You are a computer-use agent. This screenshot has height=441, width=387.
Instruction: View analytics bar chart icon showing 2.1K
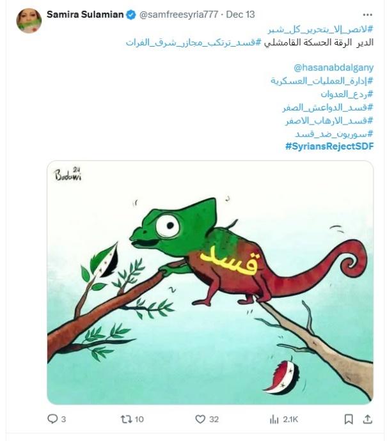coord(274,420)
